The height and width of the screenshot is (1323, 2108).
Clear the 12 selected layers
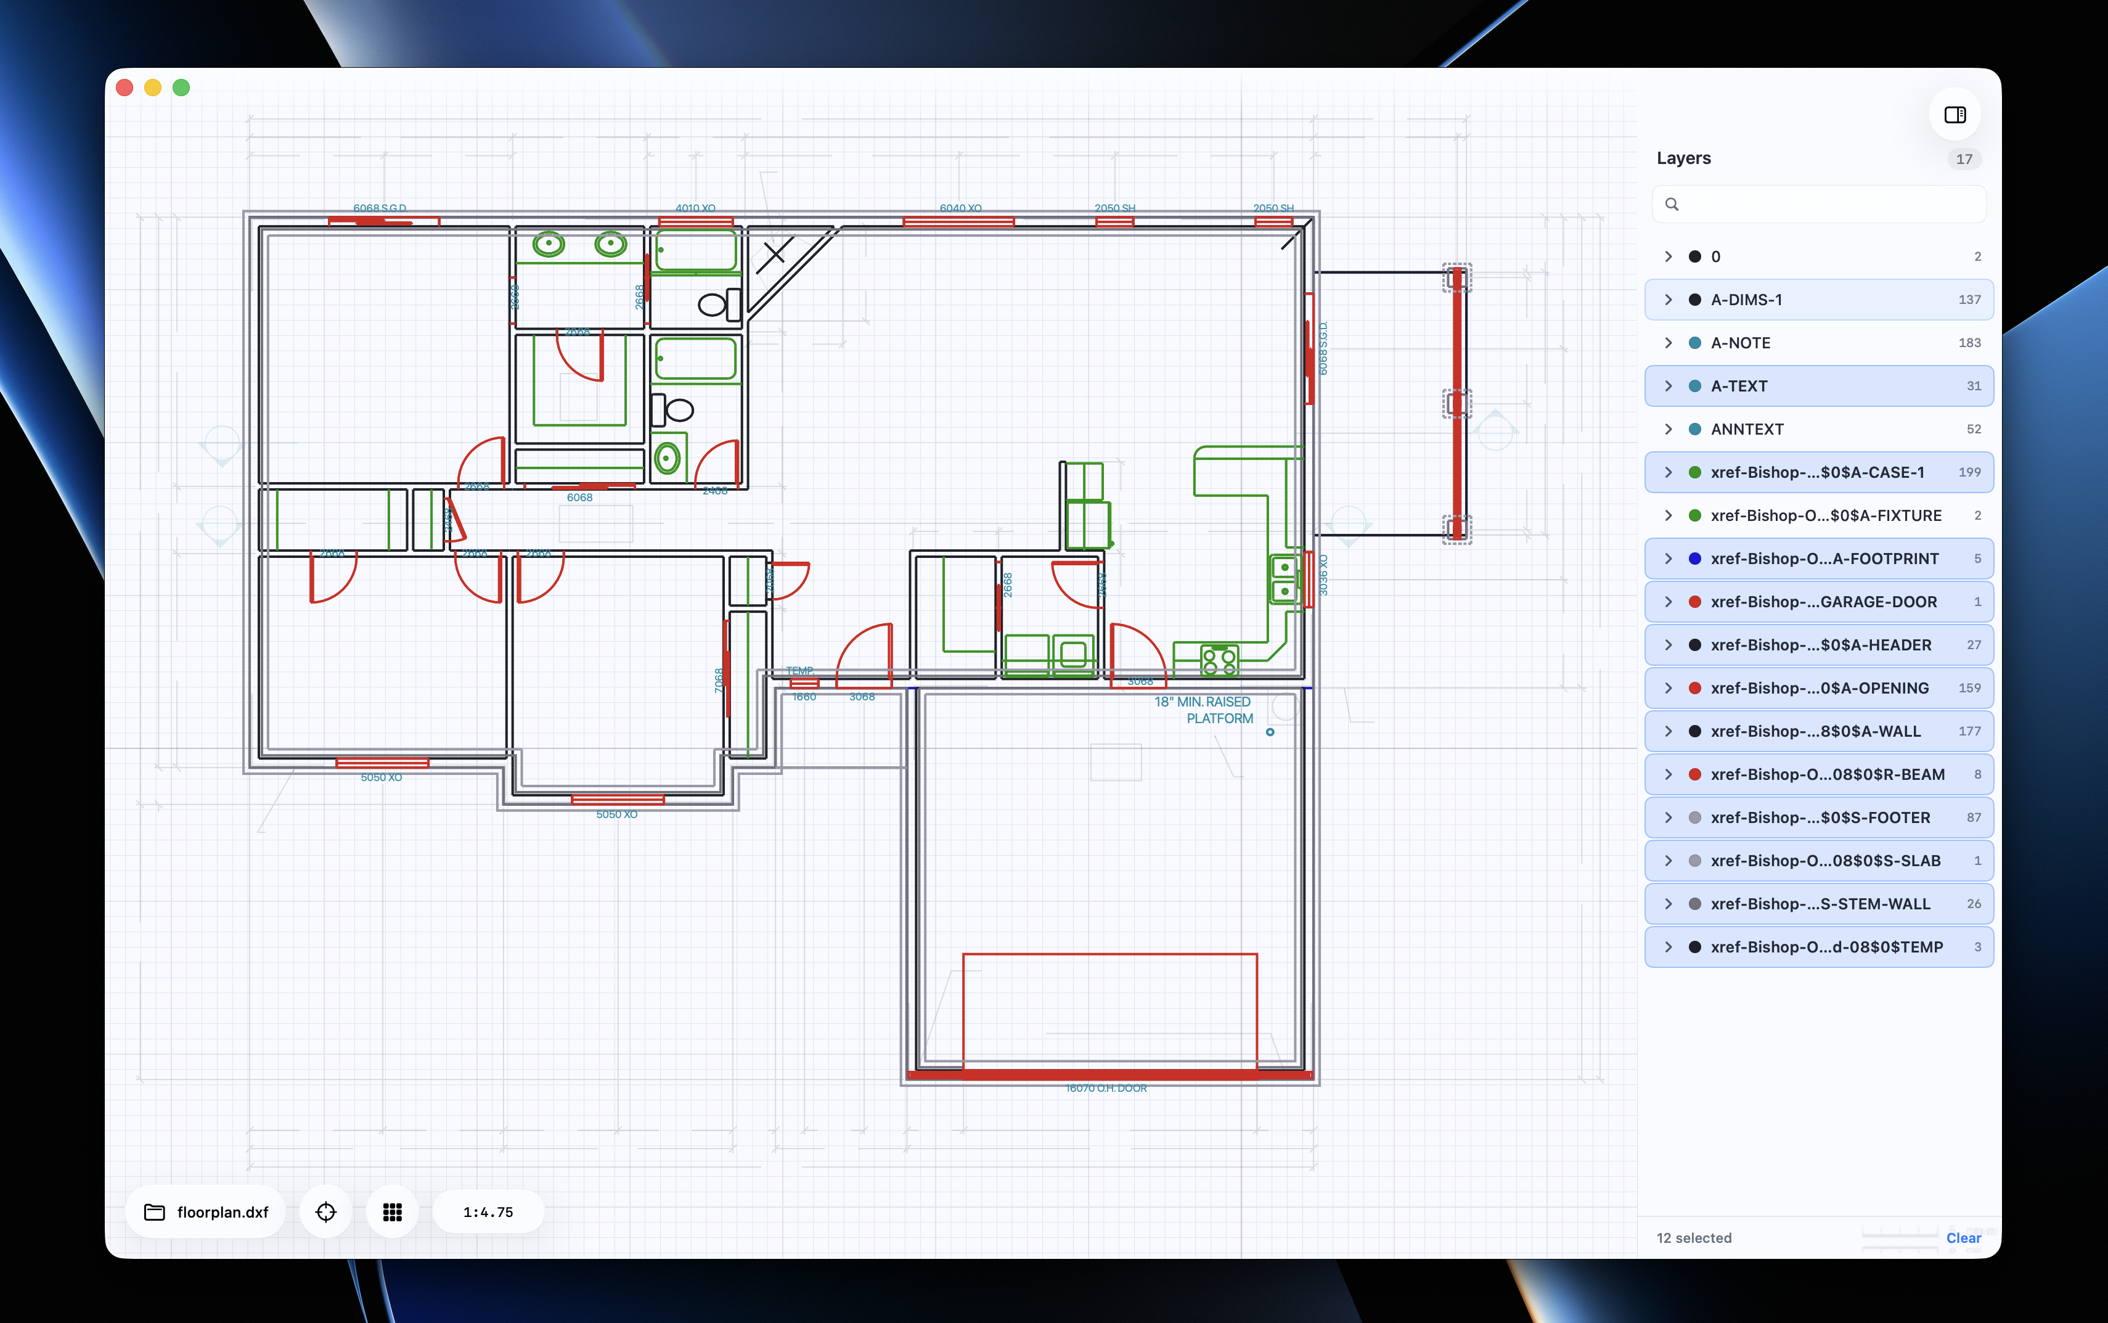pyautogui.click(x=1963, y=1237)
